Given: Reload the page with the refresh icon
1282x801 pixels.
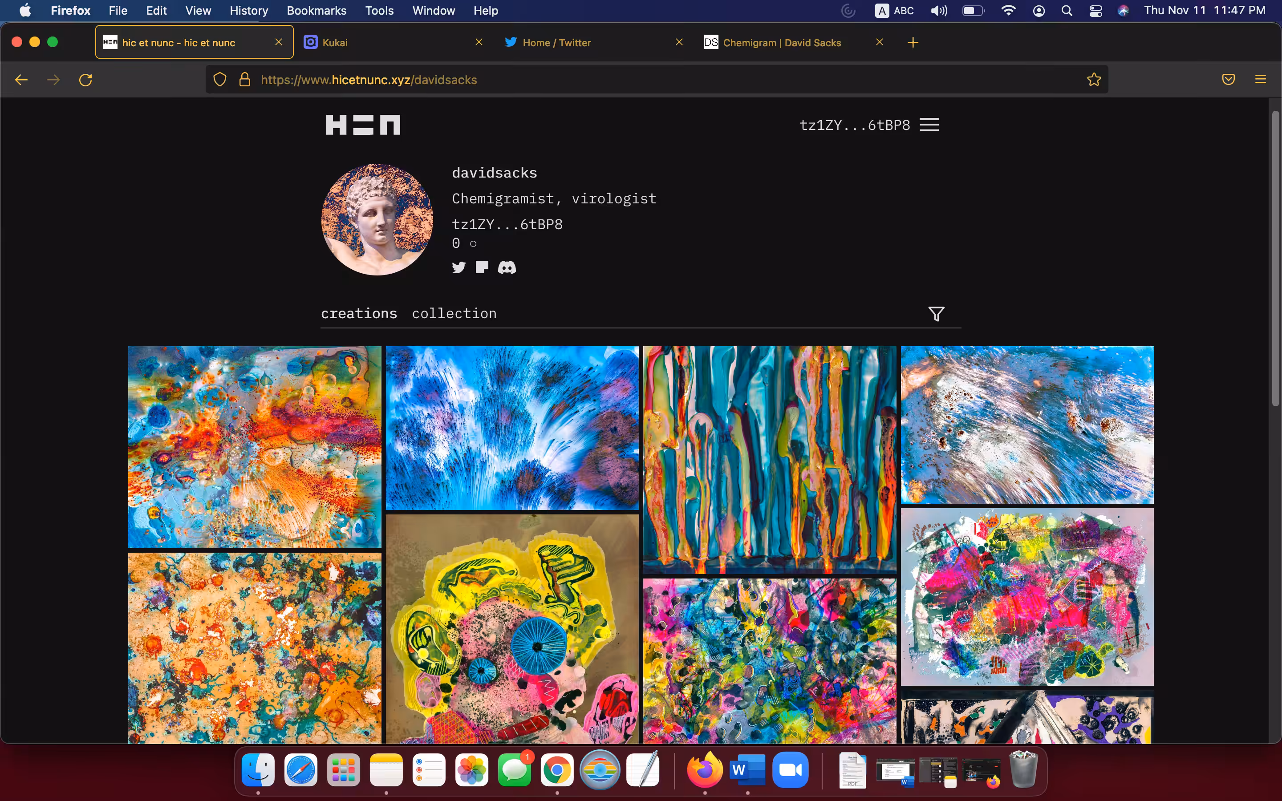Looking at the screenshot, I should (86, 80).
